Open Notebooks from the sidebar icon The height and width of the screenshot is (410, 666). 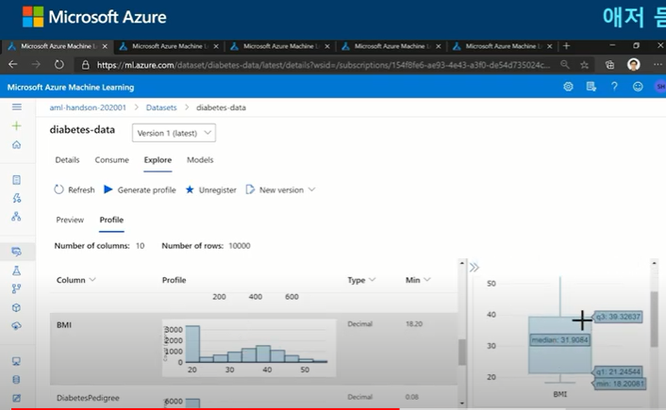17,180
